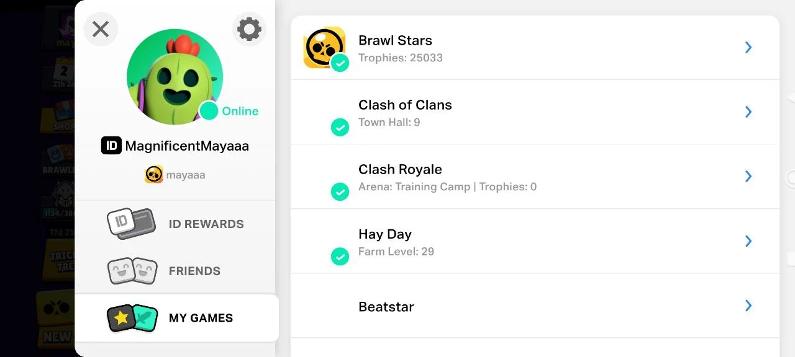Viewport: 795px width, 357px height.
Task: Click the black ID badge icon
Action: tap(111, 146)
